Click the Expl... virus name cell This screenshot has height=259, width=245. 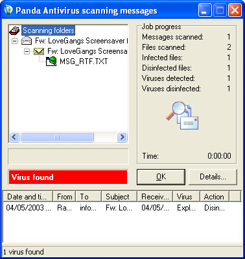point(186,208)
